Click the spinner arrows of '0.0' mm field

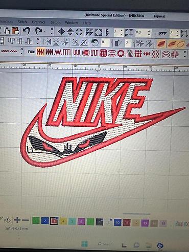pyautogui.click(x=149, y=33)
